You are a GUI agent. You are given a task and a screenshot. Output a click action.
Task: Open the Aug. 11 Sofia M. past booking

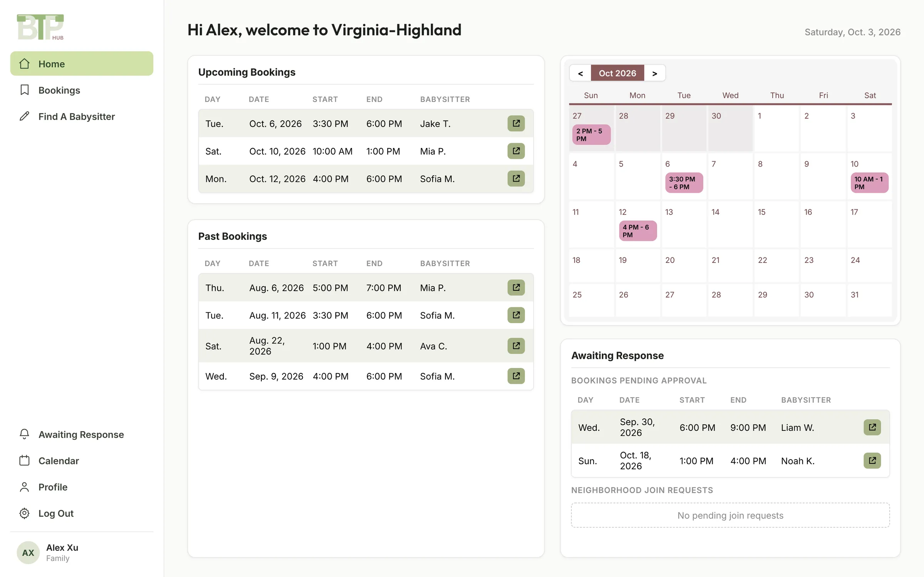click(516, 315)
